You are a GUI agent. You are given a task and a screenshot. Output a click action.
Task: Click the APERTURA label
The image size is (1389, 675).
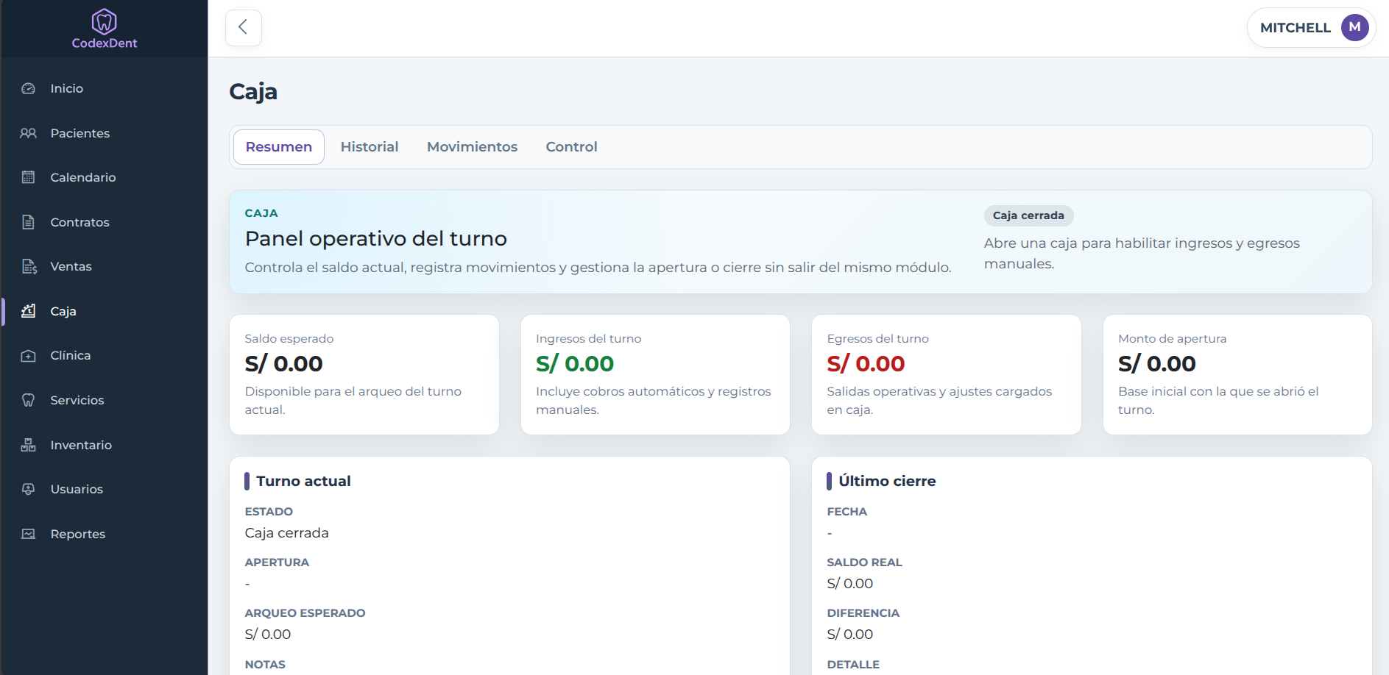point(277,562)
